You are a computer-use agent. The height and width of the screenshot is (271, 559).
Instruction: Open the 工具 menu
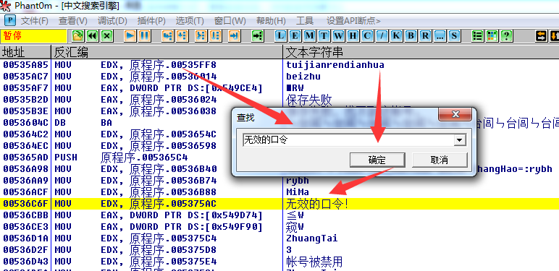tap(305, 21)
